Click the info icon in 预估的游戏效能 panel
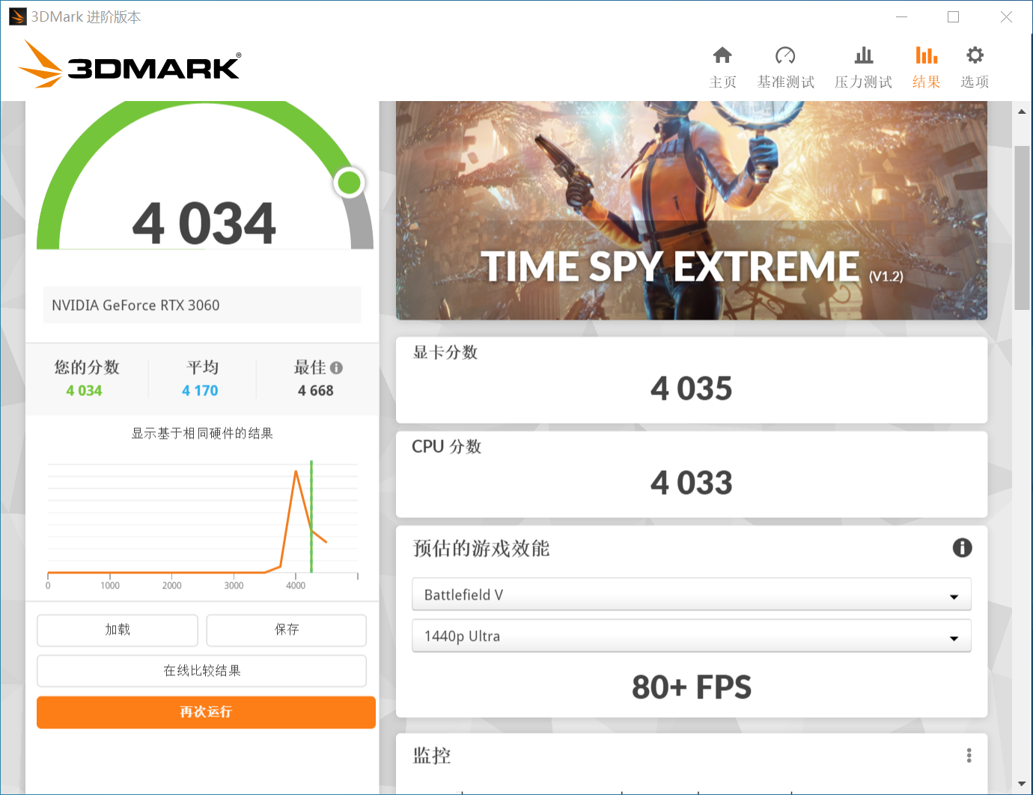1033x795 pixels. [963, 548]
